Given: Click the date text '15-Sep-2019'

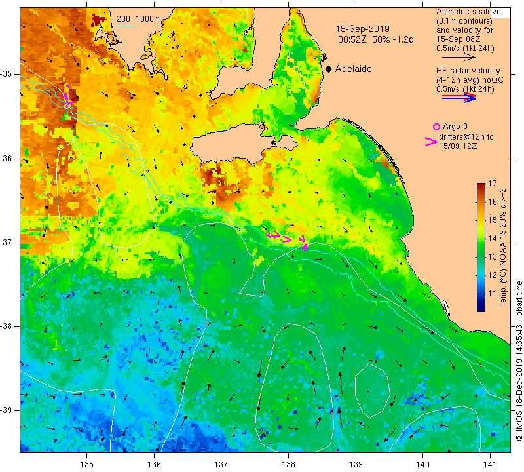Looking at the screenshot, I should (x=363, y=29).
